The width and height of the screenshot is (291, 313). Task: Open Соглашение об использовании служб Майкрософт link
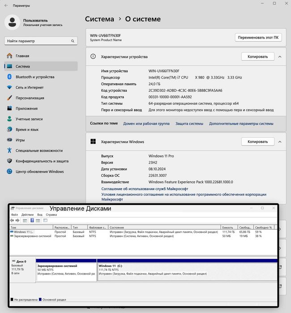pyautogui.click(x=145, y=189)
